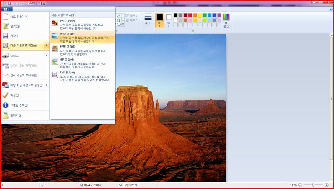Image resolution: width=334 pixels, height=189 pixels.
Task: Choose the PNG 그림 save option
Action: click(x=82, y=24)
